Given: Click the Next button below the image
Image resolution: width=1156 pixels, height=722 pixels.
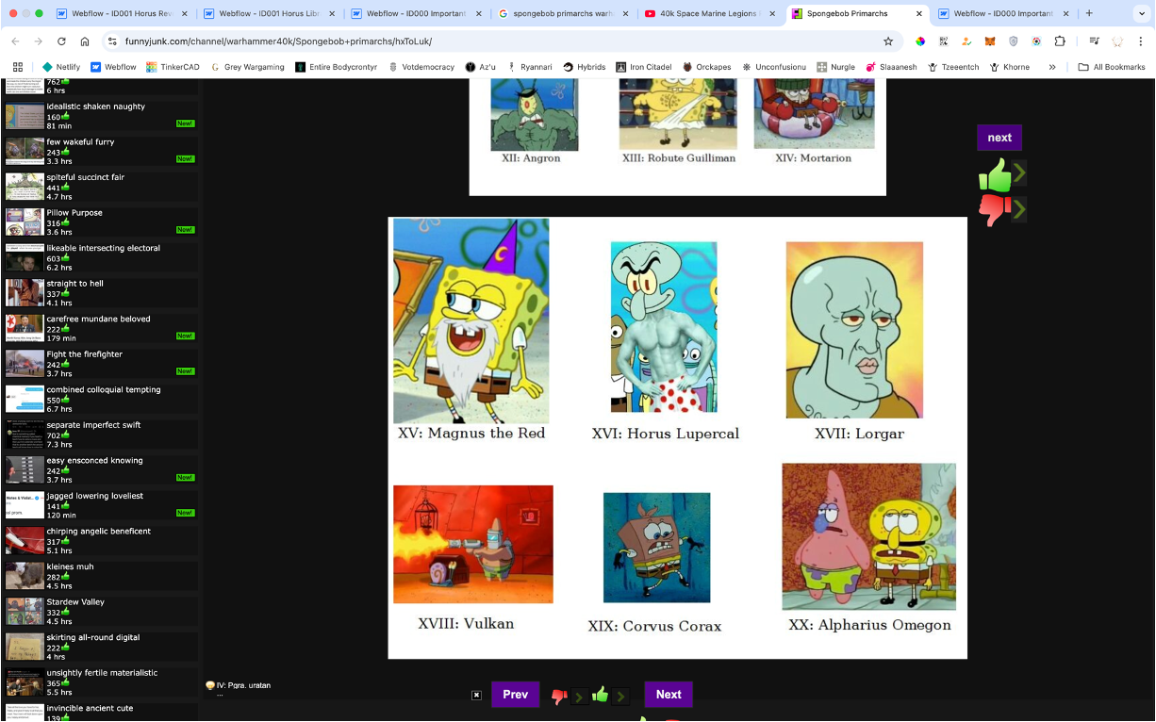Looking at the screenshot, I should [669, 695].
